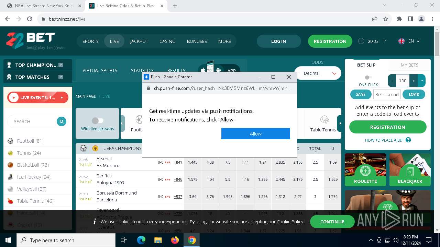Image resolution: width=440 pixels, height=247 pixels.
Task: Click the 22BET logo
Action: (35, 41)
